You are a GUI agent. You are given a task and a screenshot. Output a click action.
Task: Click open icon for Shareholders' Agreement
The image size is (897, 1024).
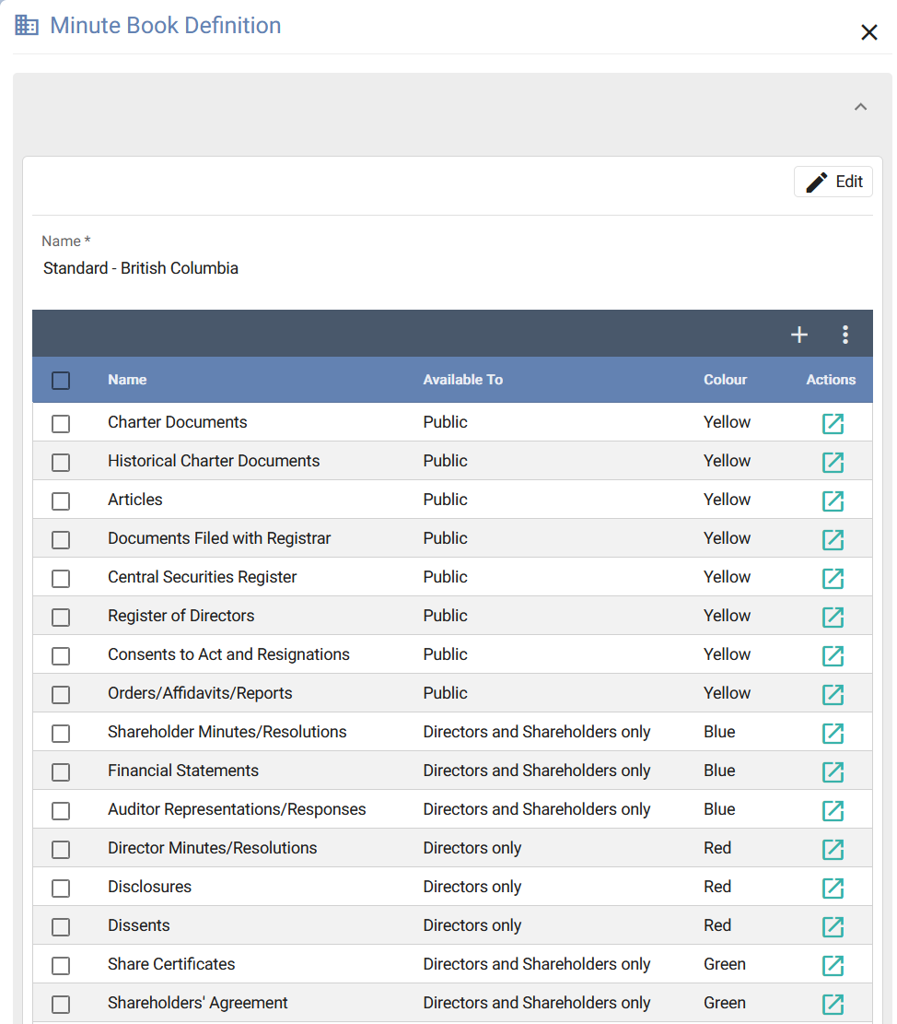[x=833, y=1005]
